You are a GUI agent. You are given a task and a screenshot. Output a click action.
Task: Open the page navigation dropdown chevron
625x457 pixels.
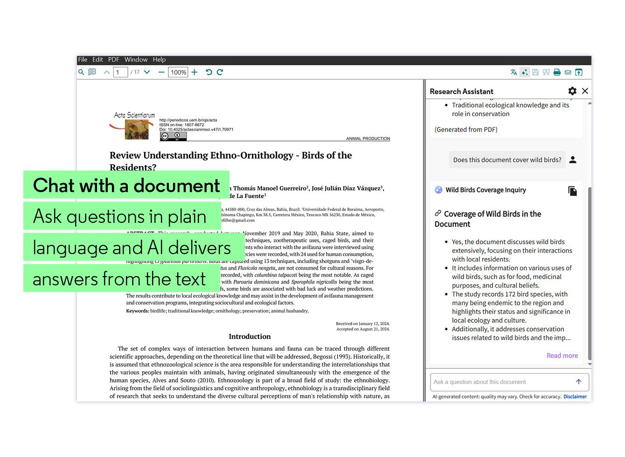pos(146,72)
